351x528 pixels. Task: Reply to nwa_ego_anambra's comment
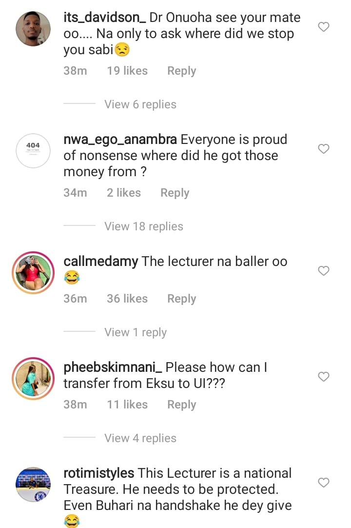click(175, 193)
